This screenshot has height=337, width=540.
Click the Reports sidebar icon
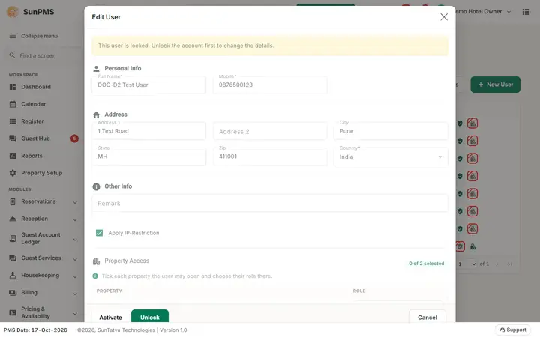[13, 156]
